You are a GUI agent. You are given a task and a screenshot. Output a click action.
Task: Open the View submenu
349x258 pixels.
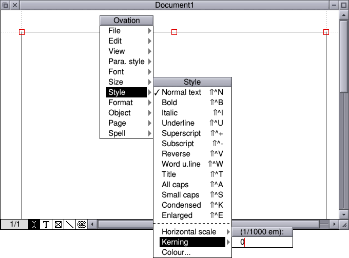click(x=126, y=51)
